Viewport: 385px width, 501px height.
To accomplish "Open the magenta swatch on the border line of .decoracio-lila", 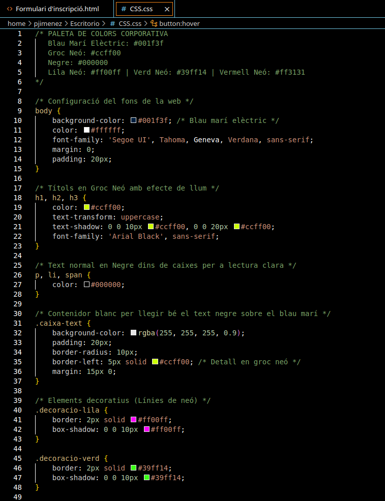I will (134, 420).
